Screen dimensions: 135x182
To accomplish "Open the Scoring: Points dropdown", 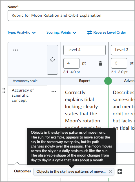I will (61, 32).
